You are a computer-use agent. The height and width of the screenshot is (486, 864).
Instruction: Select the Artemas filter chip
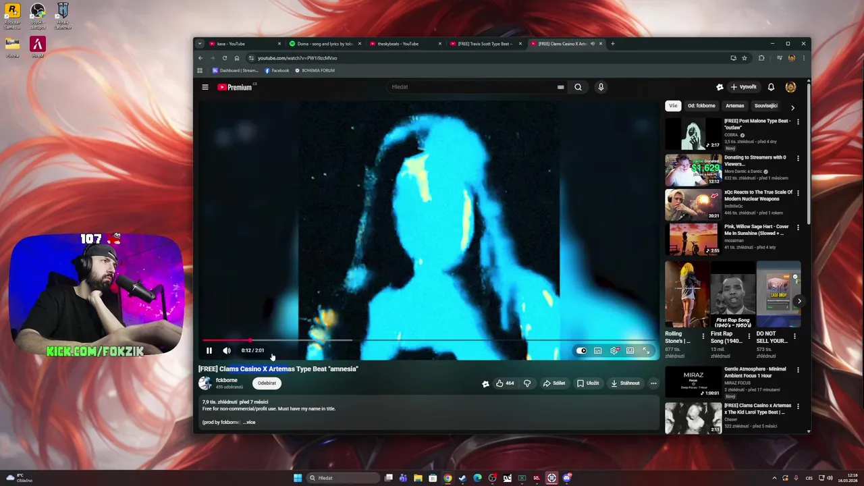point(735,106)
